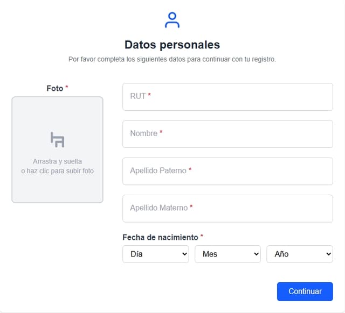
Task: Click the chevron arrow on Año dropdown
Action: tap(328, 254)
